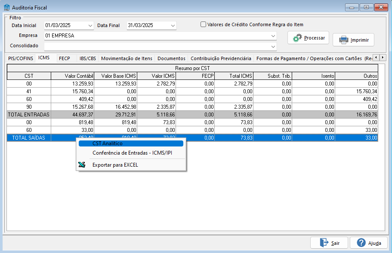This screenshot has width=392, height=253.
Task: Click the 16.169,76 Outros total cell
Action: click(x=356, y=115)
